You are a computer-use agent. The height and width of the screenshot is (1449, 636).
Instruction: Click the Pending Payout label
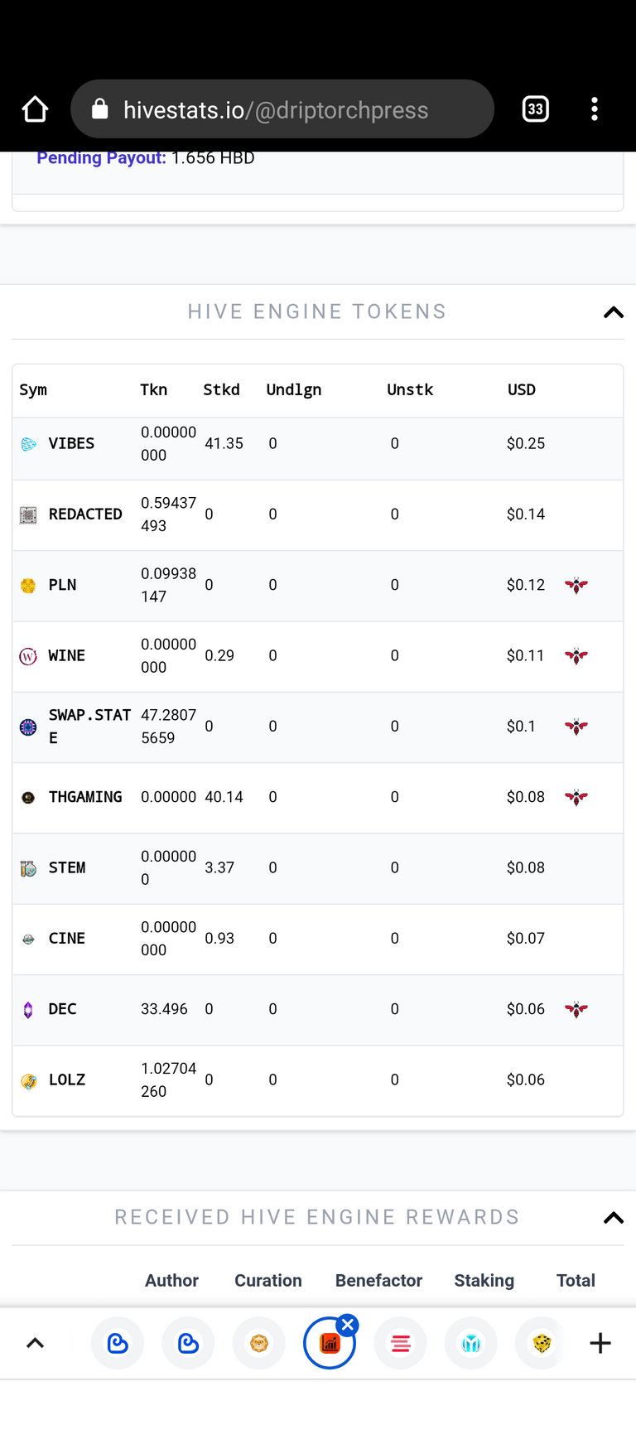click(101, 157)
